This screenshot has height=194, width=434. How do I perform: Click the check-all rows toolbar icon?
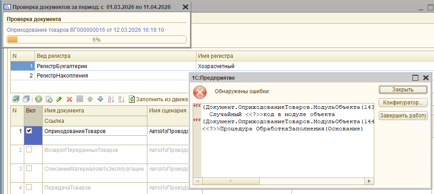(x=16, y=99)
